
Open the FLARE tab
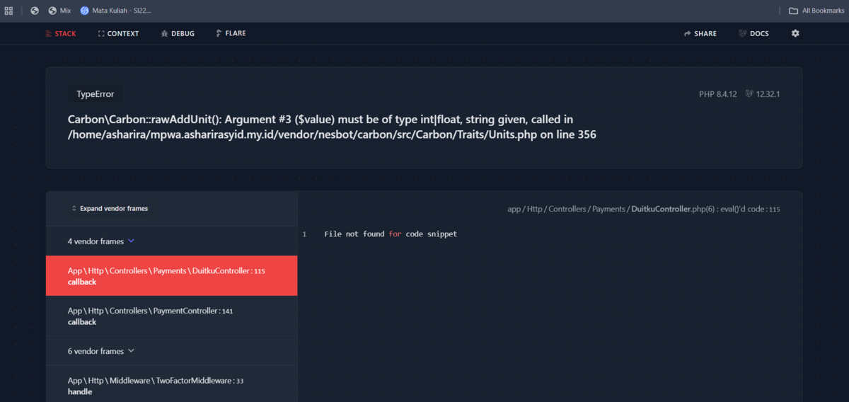231,33
